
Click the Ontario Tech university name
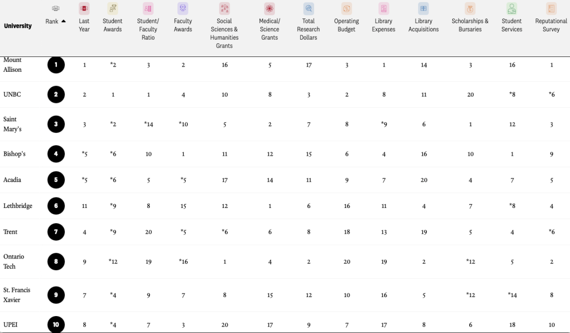coord(14,261)
